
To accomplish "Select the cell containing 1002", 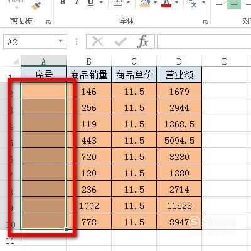I will [89, 205].
